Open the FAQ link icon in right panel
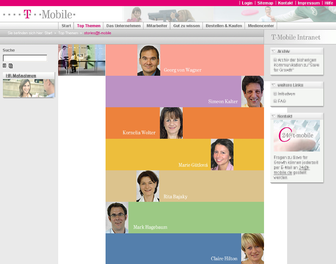Viewport: 336px width, 264px height. pyautogui.click(x=275, y=101)
